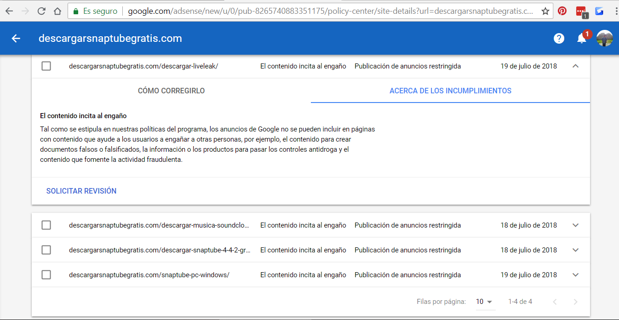Bookmark this page with the star
Screen dimensions: 619x320
545,11
